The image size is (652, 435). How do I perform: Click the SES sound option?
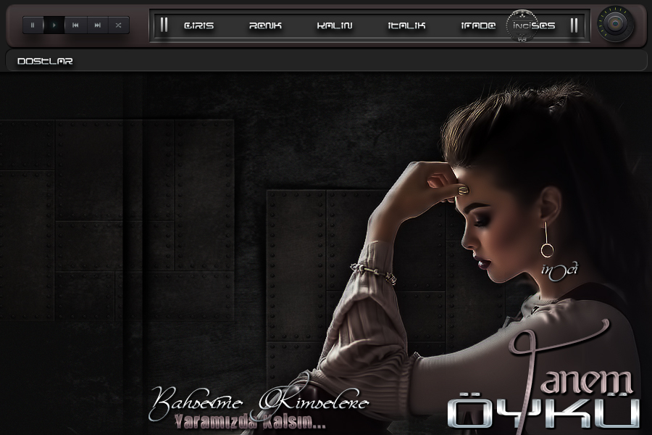point(545,25)
